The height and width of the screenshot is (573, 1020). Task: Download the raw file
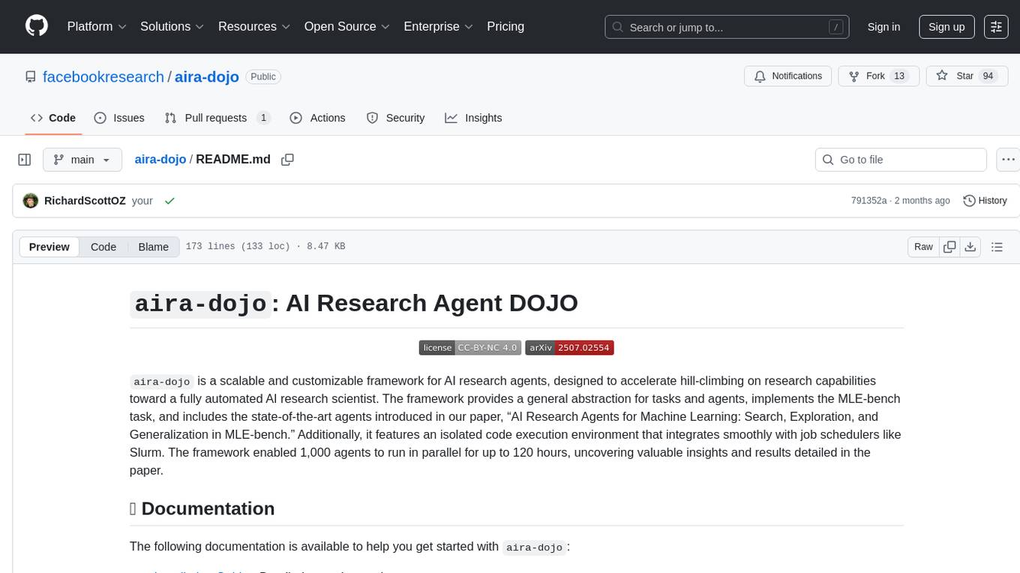pos(970,247)
